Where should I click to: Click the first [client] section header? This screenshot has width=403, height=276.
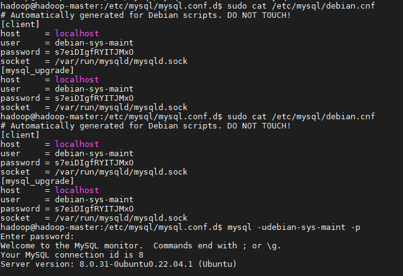point(20,25)
